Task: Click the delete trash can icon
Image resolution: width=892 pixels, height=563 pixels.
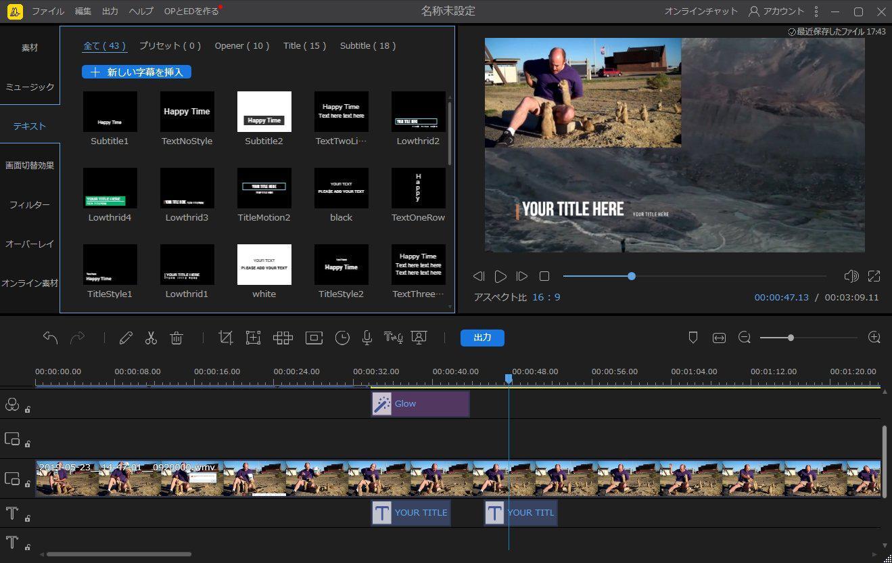Action: click(x=177, y=338)
